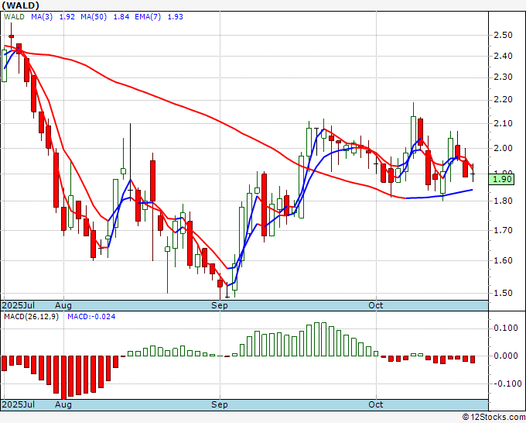
Task: Click the 0.000 MACD axis label
Action: (x=506, y=356)
